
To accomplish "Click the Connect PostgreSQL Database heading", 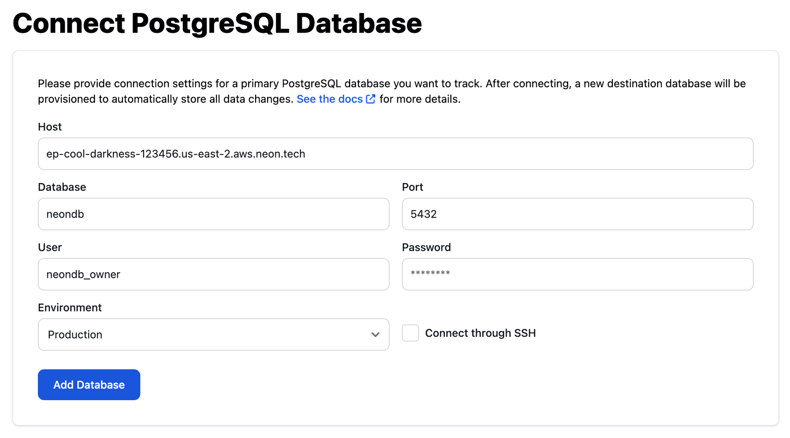I will (x=217, y=23).
